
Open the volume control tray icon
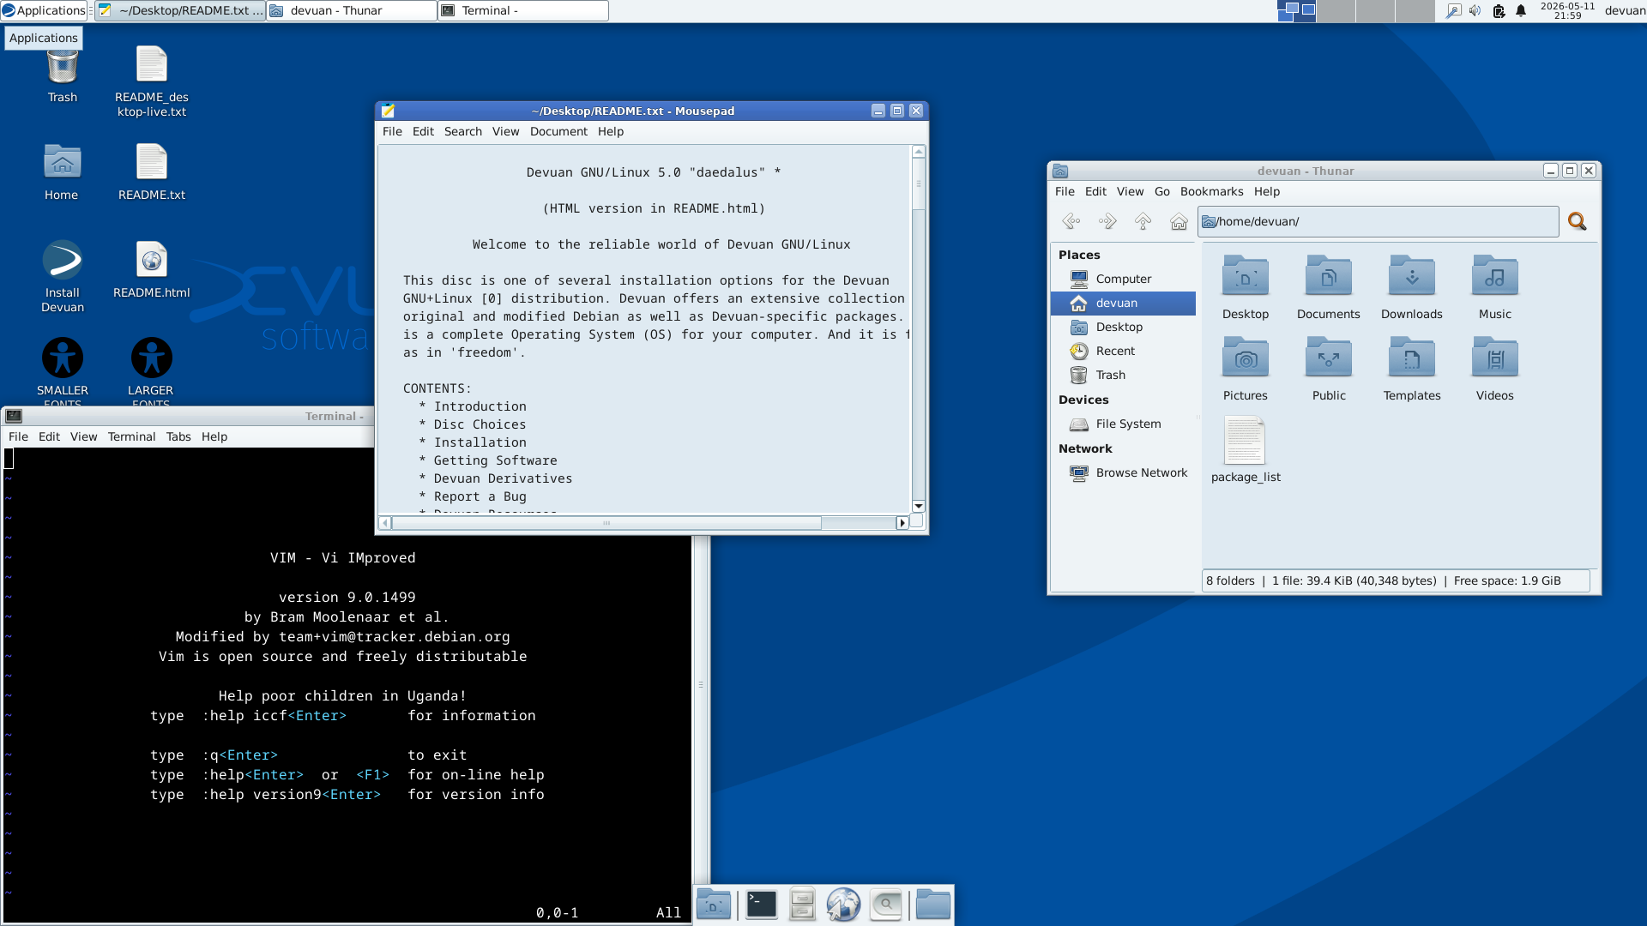(1475, 11)
